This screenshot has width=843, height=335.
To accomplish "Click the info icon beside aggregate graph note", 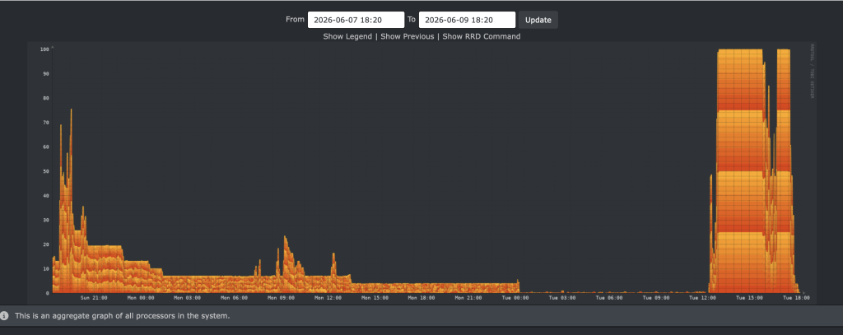I will tap(4, 315).
